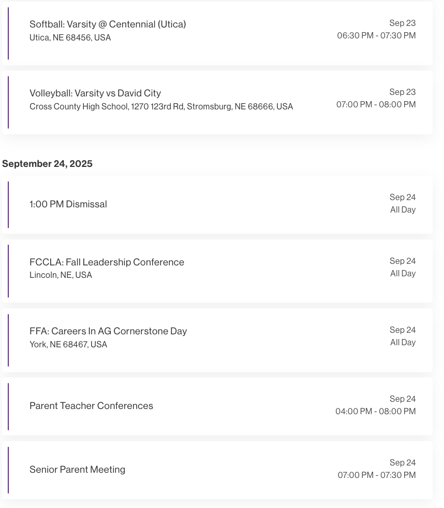Open the Senior Parent Meeting event

tap(77, 470)
